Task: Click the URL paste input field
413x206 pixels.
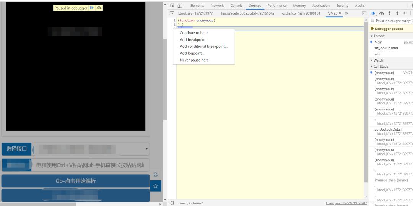Action: (x=90, y=165)
